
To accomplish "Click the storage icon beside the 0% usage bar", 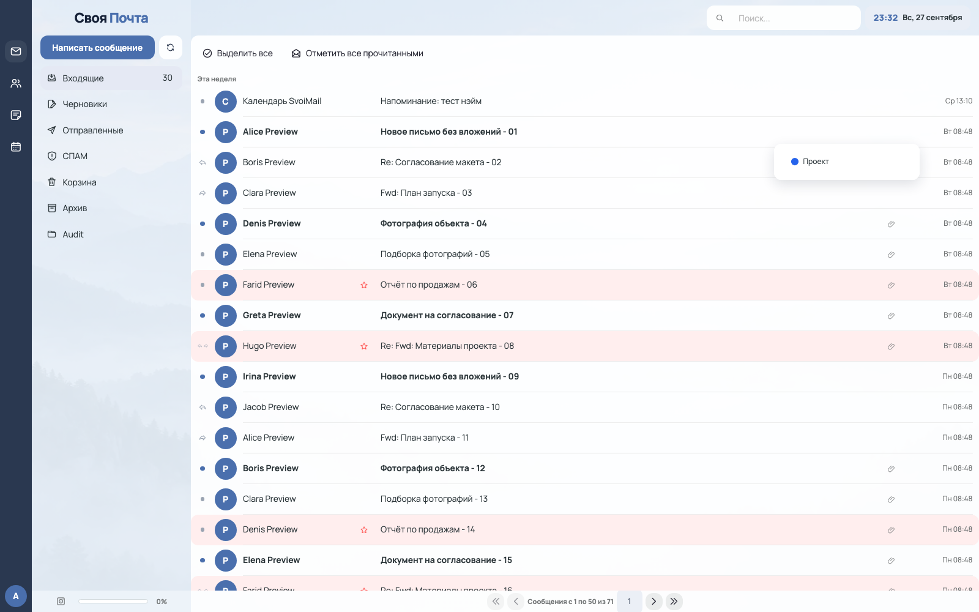I will coord(61,602).
